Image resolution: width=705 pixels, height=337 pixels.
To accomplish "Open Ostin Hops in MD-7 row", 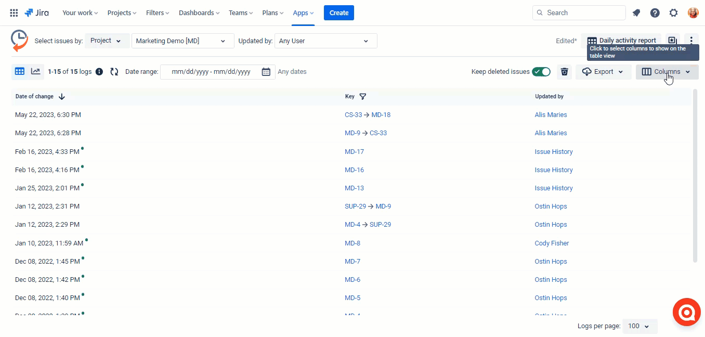I will click(x=551, y=262).
